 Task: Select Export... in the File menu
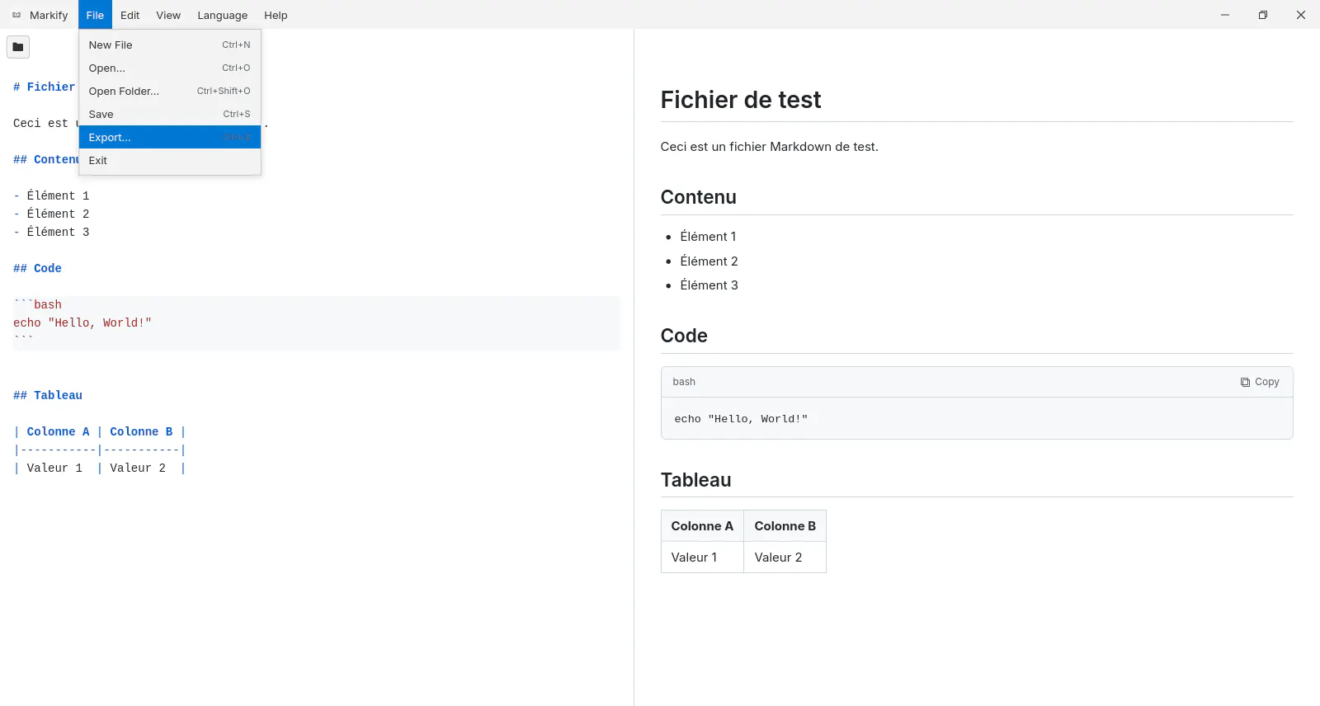tap(170, 137)
